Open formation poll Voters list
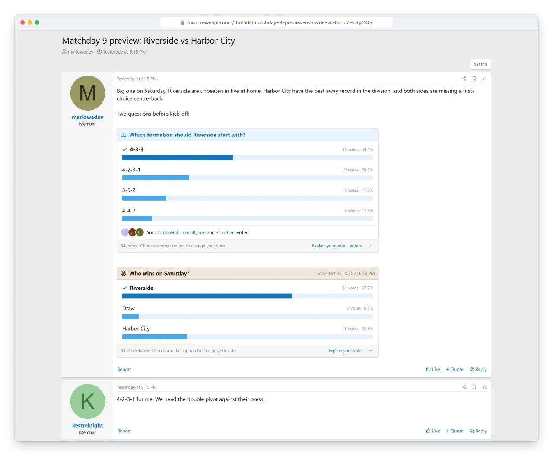Viewport: 553px width, 456px height. click(356, 246)
